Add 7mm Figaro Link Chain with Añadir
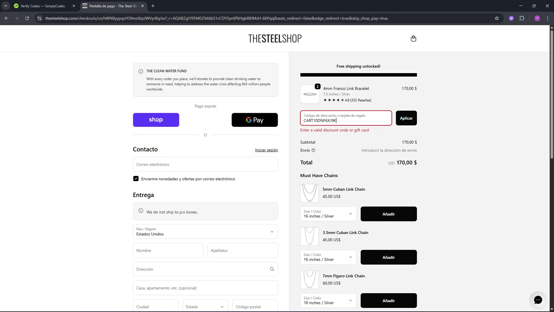 coord(389,301)
